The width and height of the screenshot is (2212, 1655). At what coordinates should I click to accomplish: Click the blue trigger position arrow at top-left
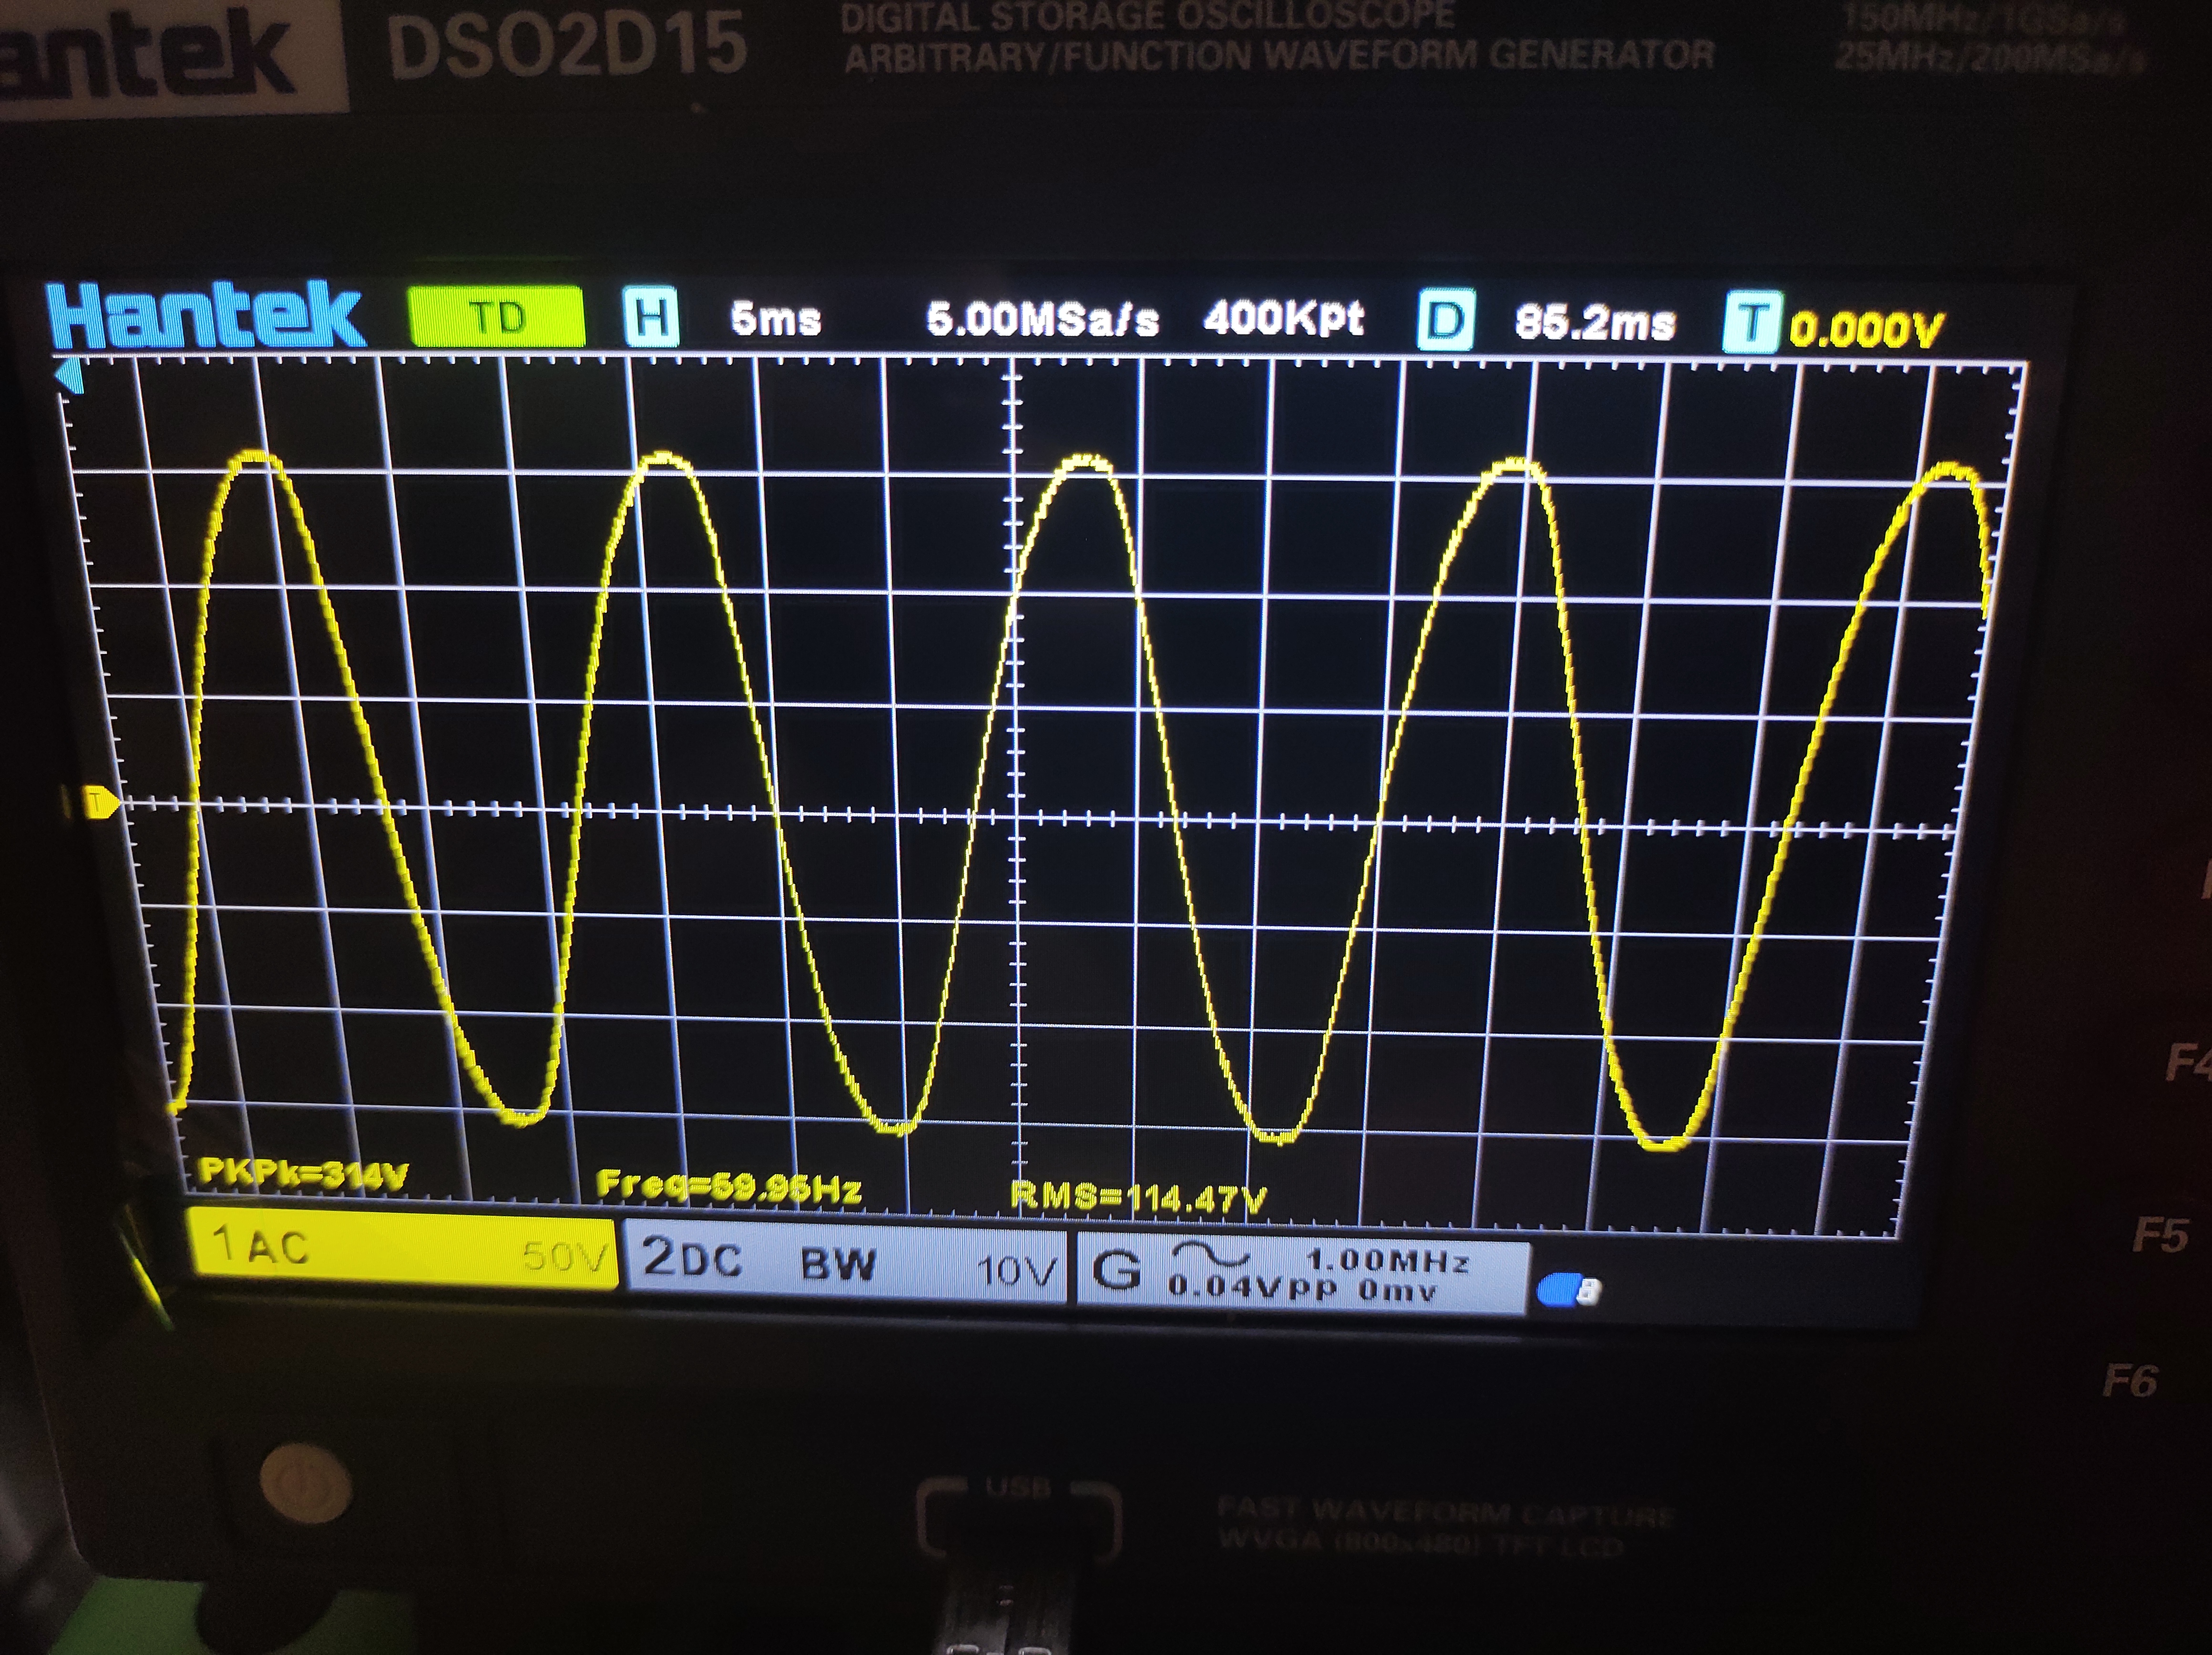[69, 376]
